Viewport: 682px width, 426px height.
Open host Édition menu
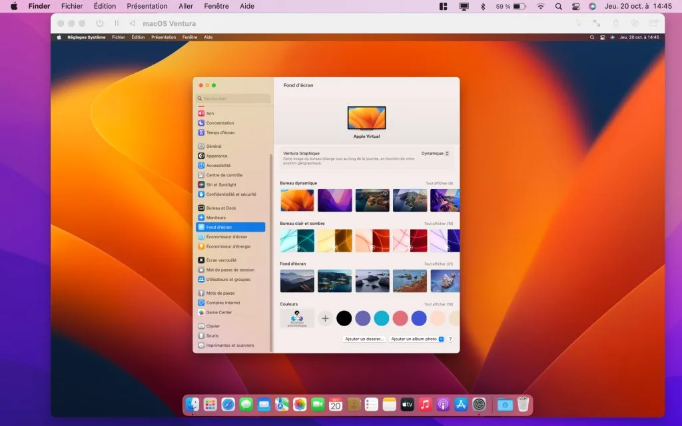105,6
